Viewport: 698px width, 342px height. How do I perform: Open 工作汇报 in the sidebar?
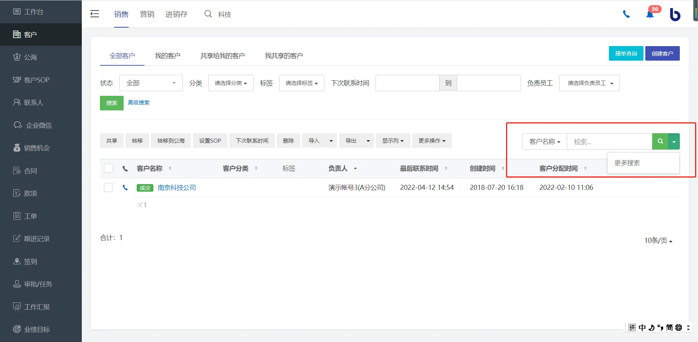[41, 307]
